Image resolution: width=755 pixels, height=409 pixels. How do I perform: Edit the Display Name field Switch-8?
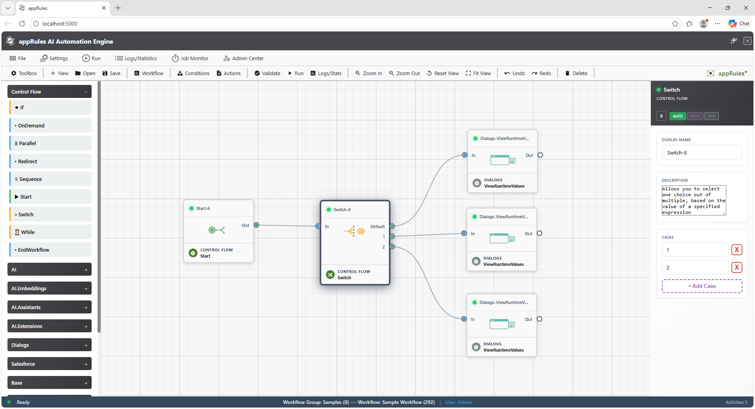pyautogui.click(x=702, y=153)
